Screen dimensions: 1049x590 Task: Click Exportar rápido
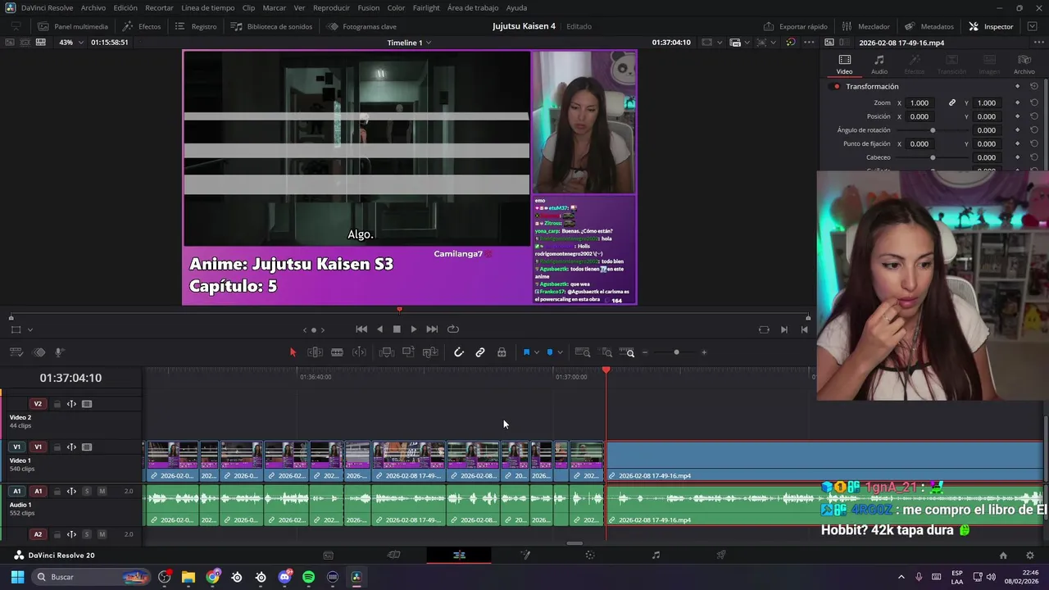point(795,26)
